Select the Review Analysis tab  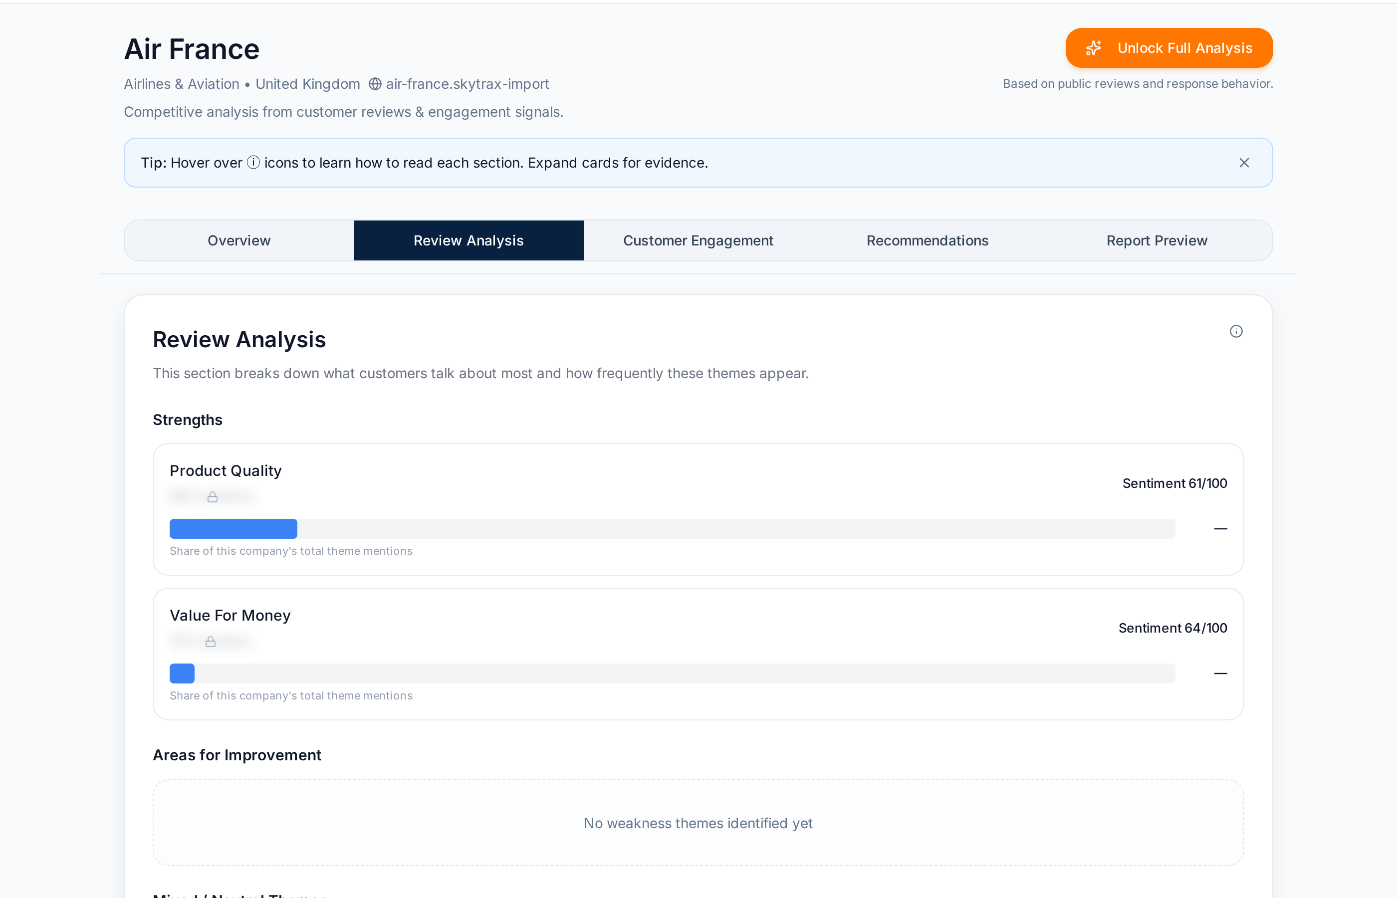click(x=469, y=240)
